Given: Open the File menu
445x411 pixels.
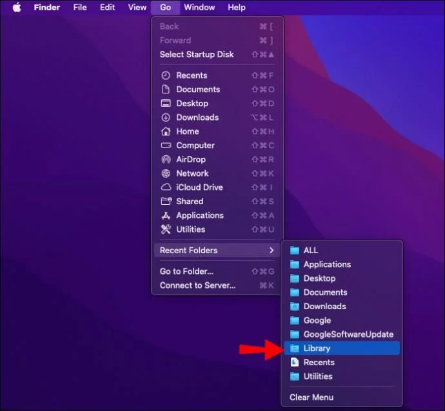Looking at the screenshot, I should (80, 7).
